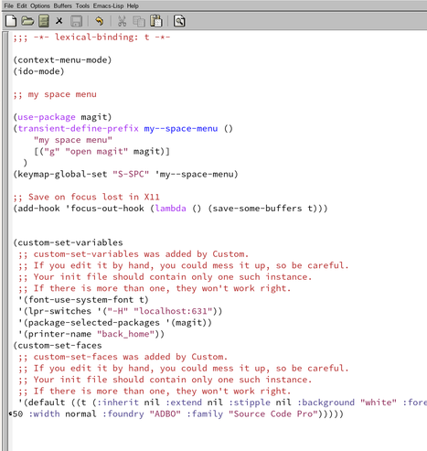
Task: Click the use-package keyword
Action: (x=47, y=117)
